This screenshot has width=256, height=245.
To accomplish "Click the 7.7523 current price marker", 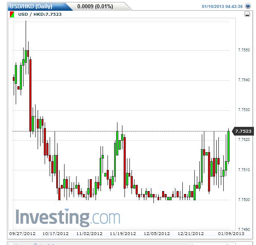I will (243, 131).
